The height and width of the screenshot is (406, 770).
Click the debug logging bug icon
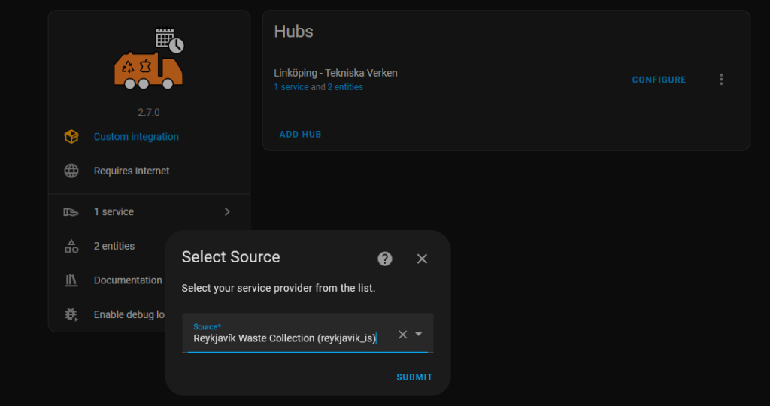[71, 314]
